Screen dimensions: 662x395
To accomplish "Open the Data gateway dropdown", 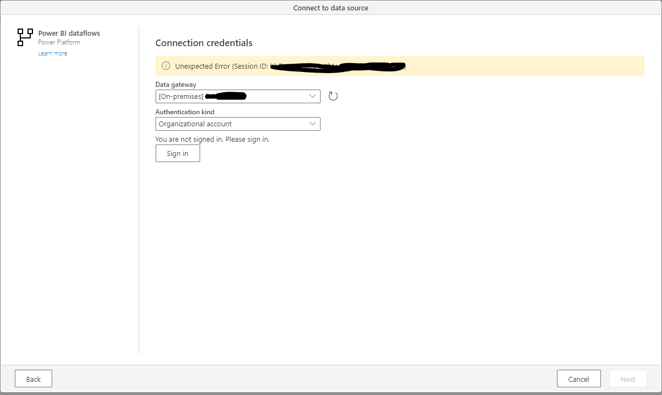I will [238, 96].
